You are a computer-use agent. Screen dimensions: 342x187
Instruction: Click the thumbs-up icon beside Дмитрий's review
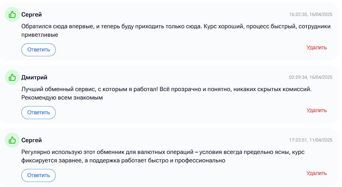(12, 77)
